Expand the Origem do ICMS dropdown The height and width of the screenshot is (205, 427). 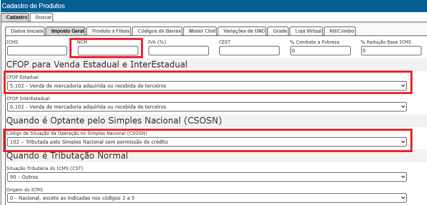207,198
